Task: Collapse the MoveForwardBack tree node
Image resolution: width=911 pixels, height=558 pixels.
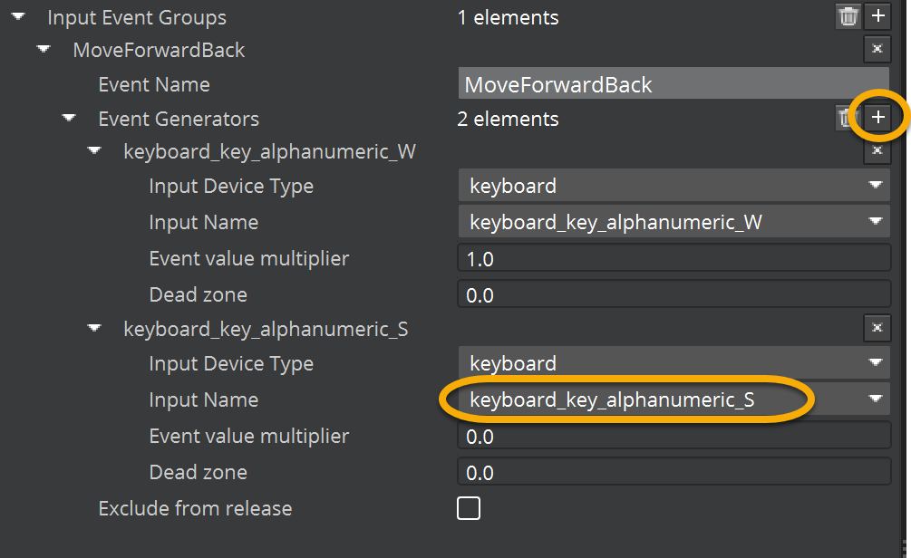Action: 44,49
